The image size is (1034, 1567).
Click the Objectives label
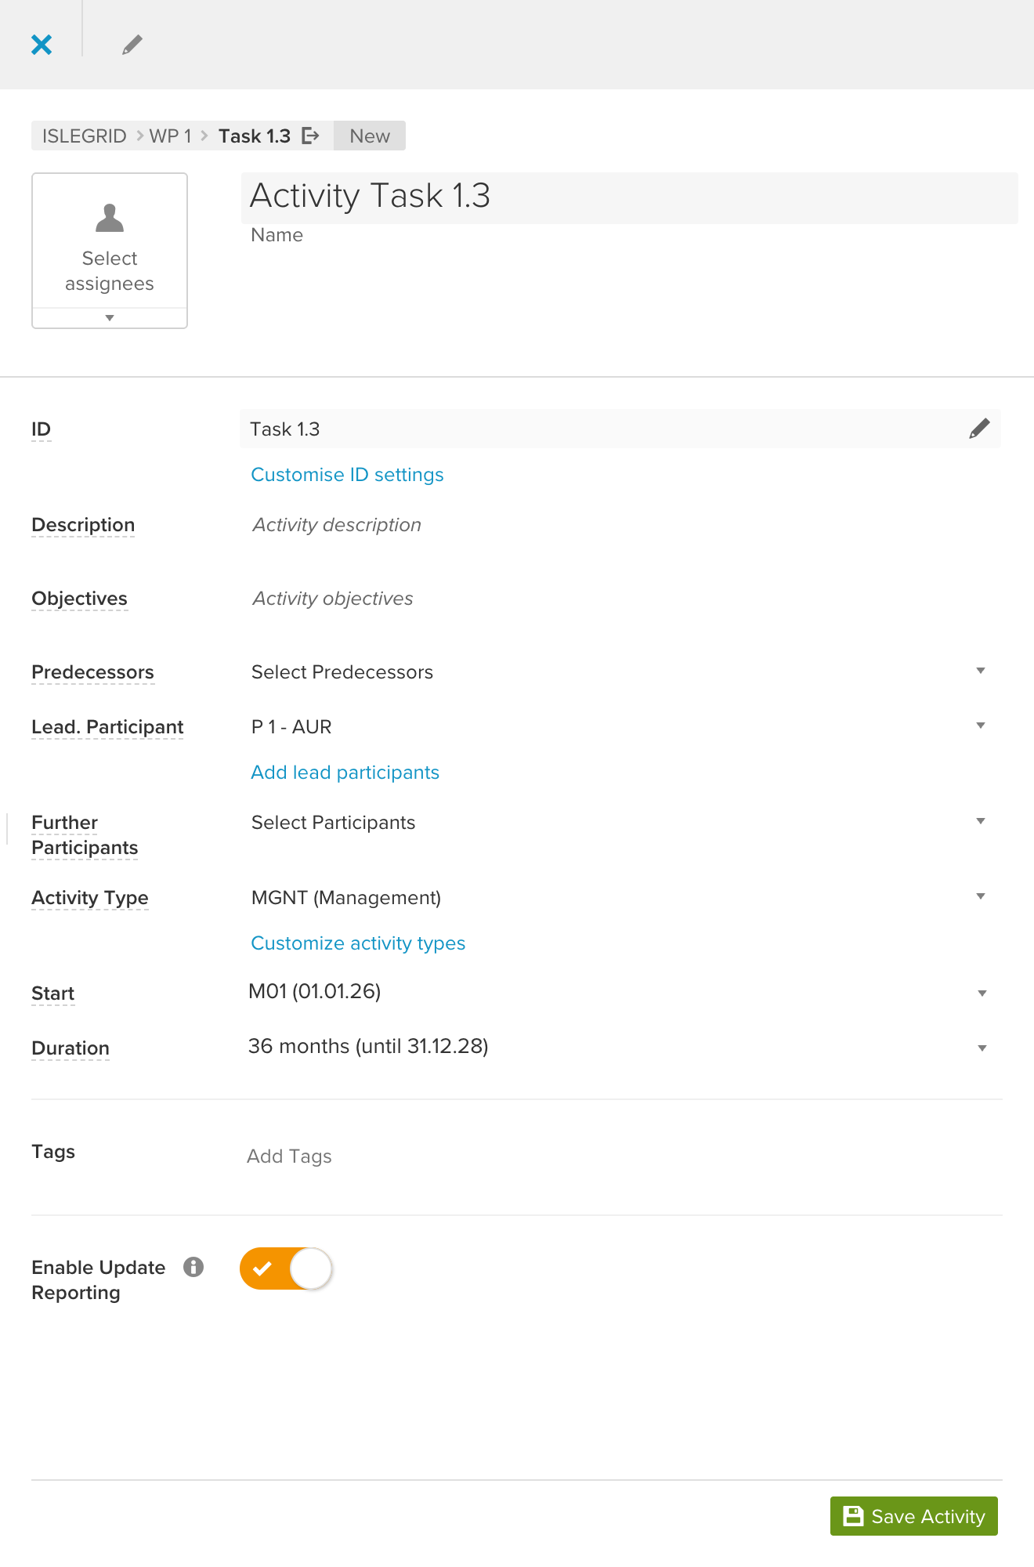pos(79,599)
